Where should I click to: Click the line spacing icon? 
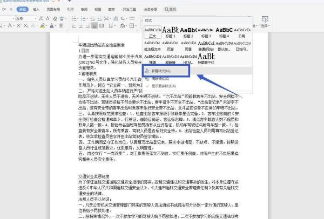click(111, 26)
